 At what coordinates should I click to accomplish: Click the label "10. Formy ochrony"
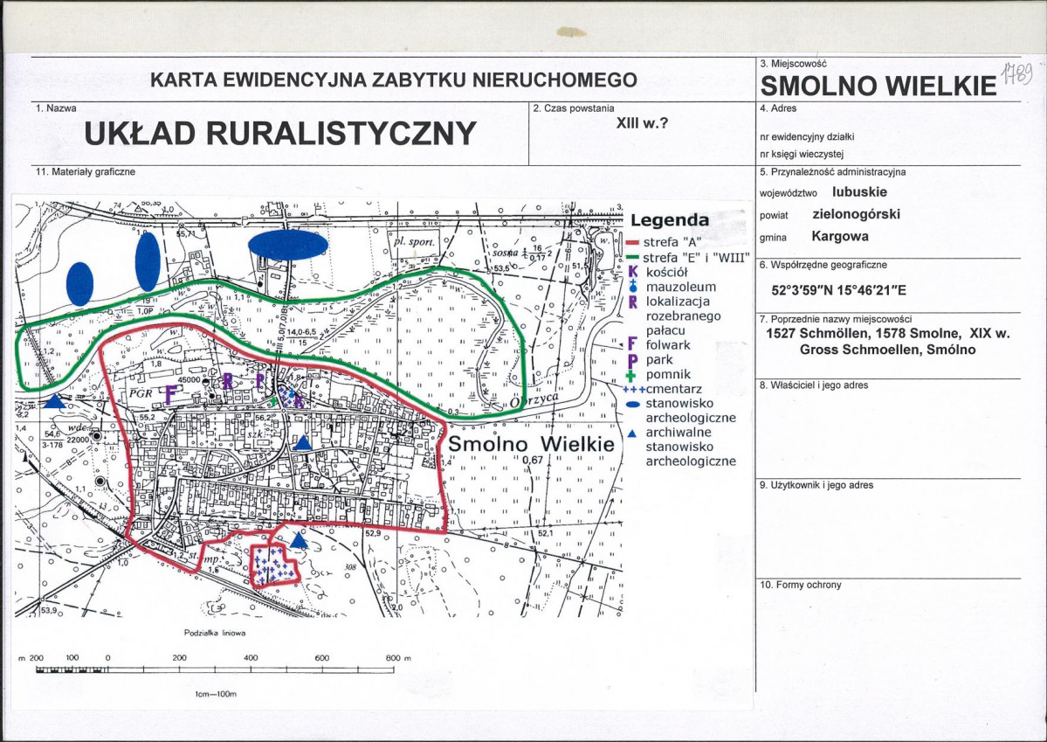pyautogui.click(x=800, y=585)
